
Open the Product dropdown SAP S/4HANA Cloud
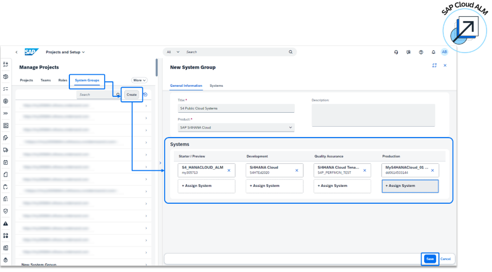pyautogui.click(x=236, y=127)
